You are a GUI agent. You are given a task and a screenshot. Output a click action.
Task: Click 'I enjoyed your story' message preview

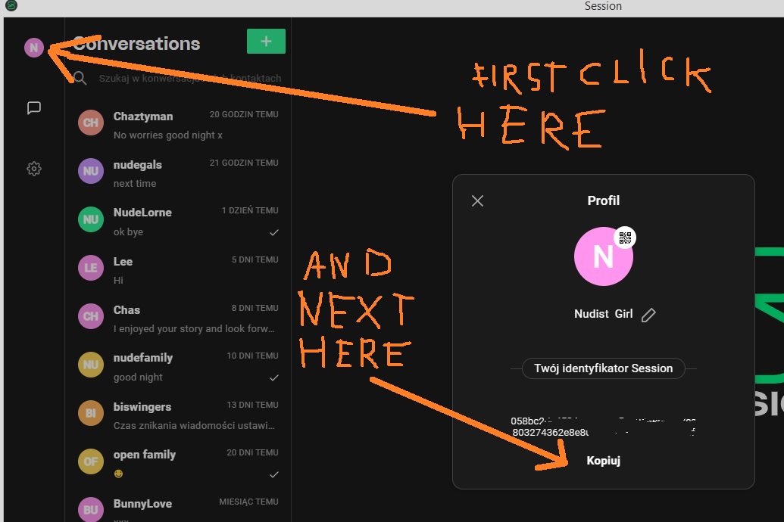pyautogui.click(x=194, y=328)
